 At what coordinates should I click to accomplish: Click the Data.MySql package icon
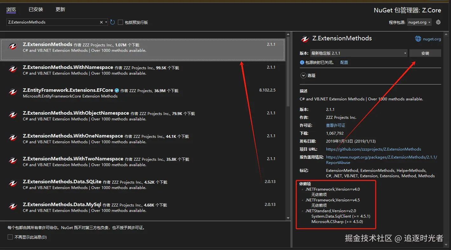click(x=13, y=206)
